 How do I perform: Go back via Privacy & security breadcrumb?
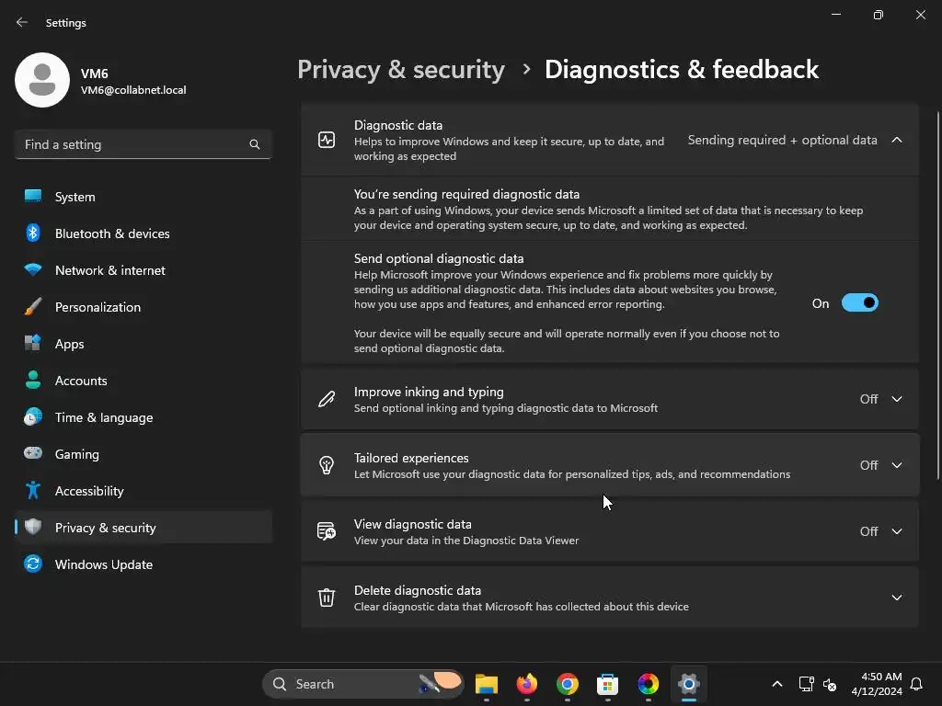(x=401, y=70)
